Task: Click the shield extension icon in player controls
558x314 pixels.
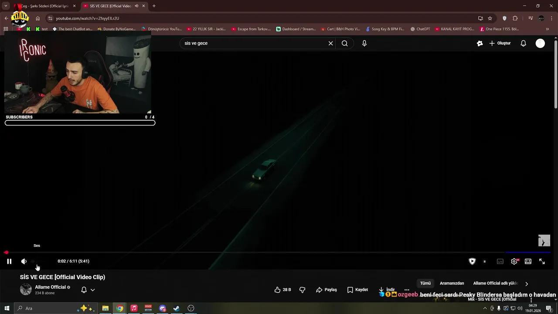Action: point(472,261)
